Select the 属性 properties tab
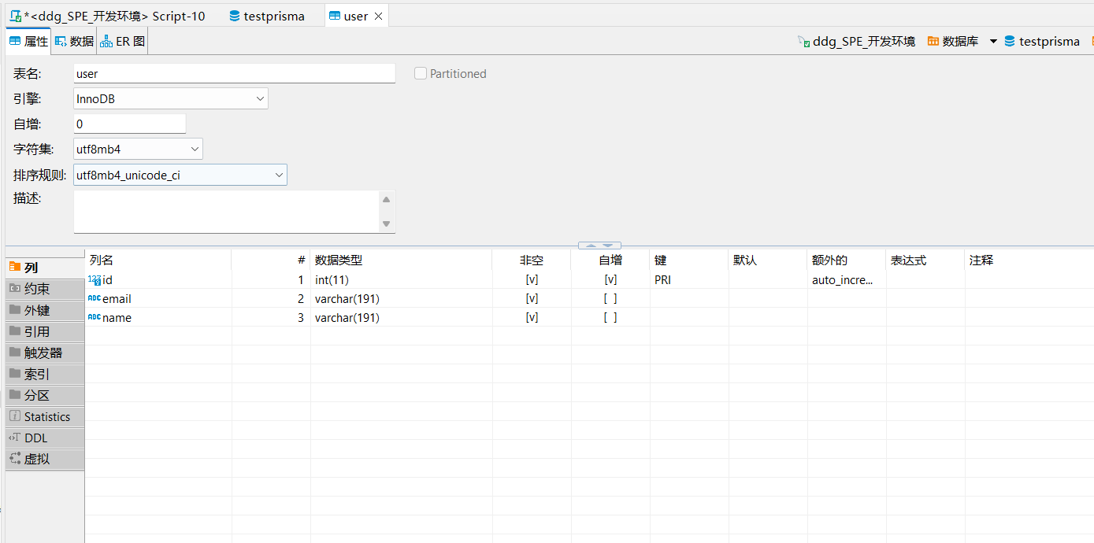The width and height of the screenshot is (1094, 543). (28, 42)
